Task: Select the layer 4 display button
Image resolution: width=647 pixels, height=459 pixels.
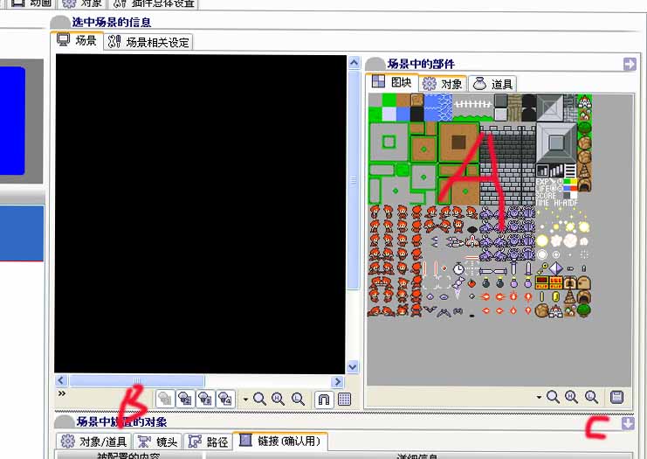Action: click(225, 399)
